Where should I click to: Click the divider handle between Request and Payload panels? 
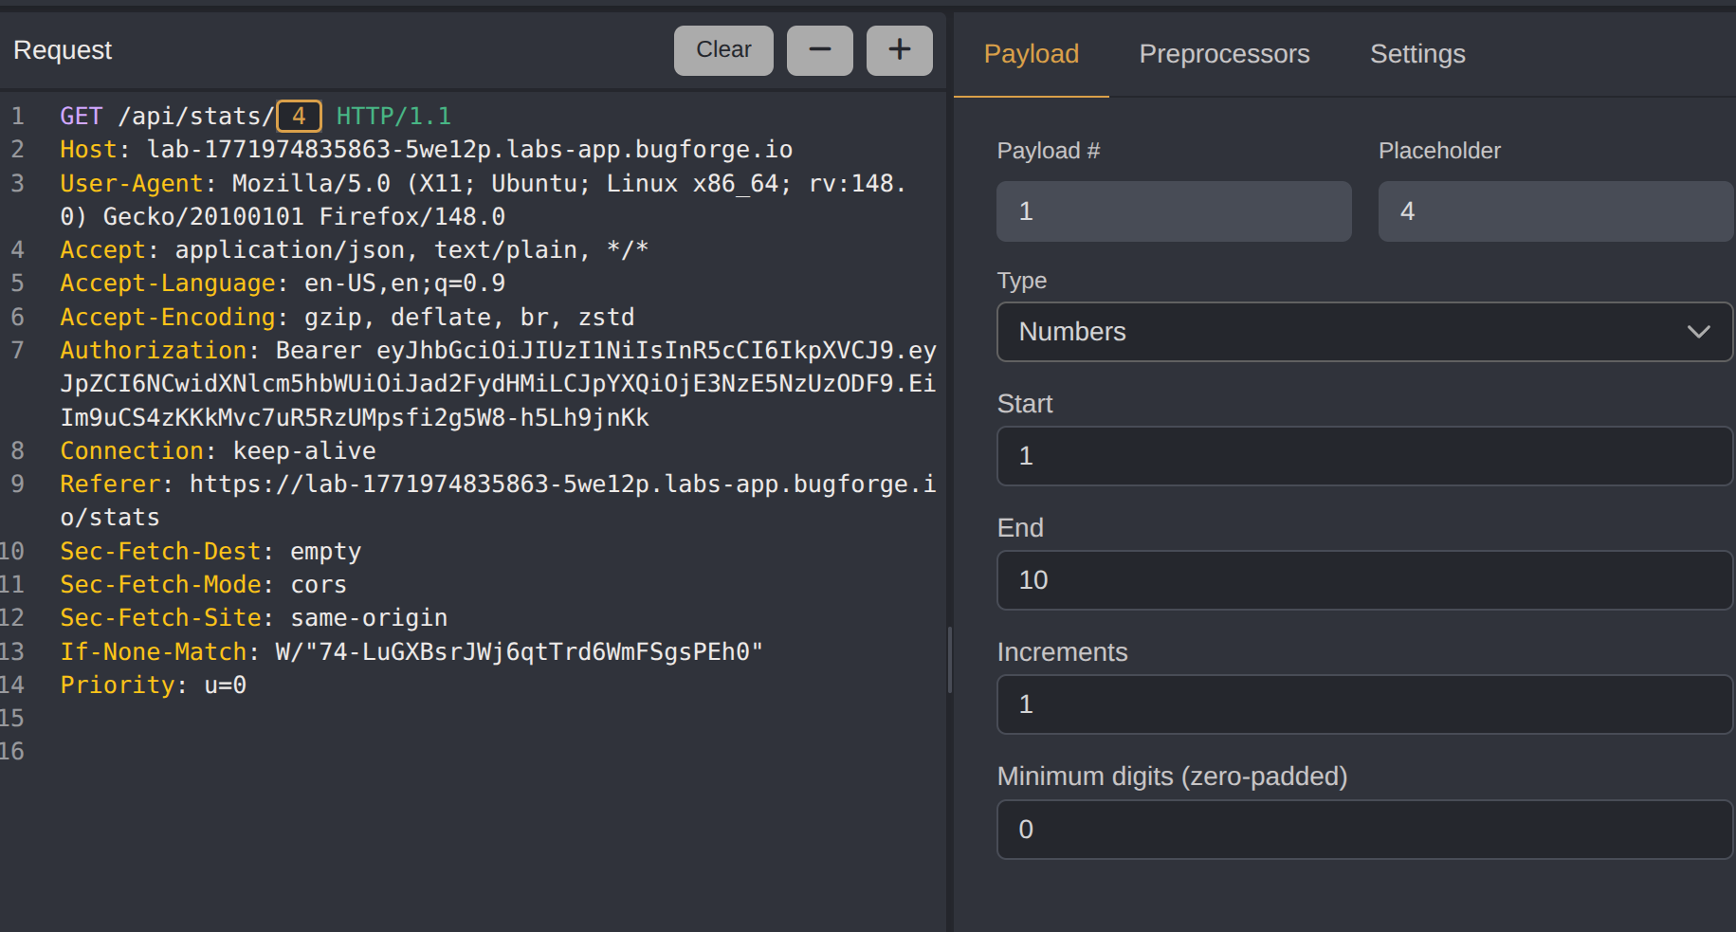949,659
